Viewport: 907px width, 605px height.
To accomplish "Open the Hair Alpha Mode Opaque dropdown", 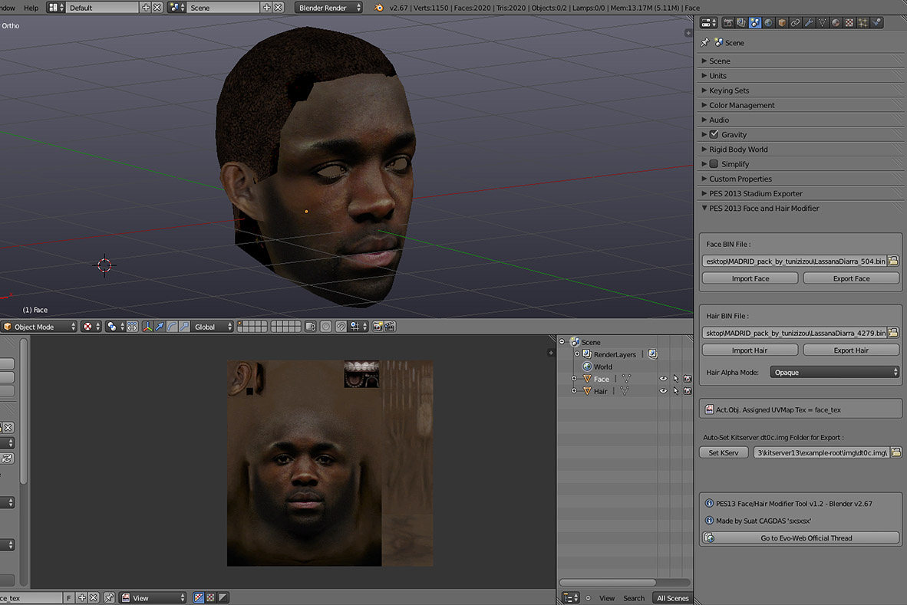I will [x=835, y=373].
